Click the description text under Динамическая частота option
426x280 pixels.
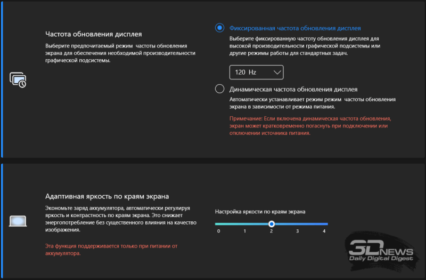[x=313, y=103]
